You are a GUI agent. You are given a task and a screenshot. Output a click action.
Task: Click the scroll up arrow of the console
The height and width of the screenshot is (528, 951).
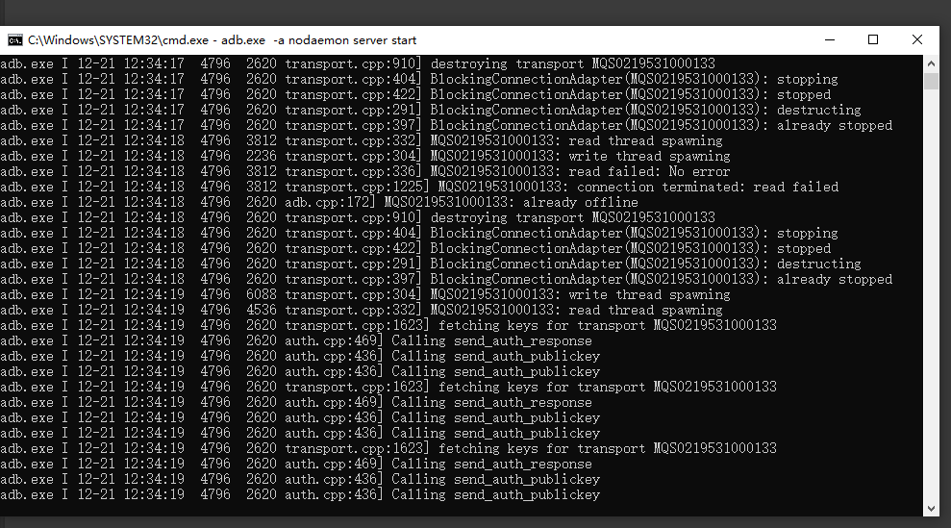(x=931, y=63)
